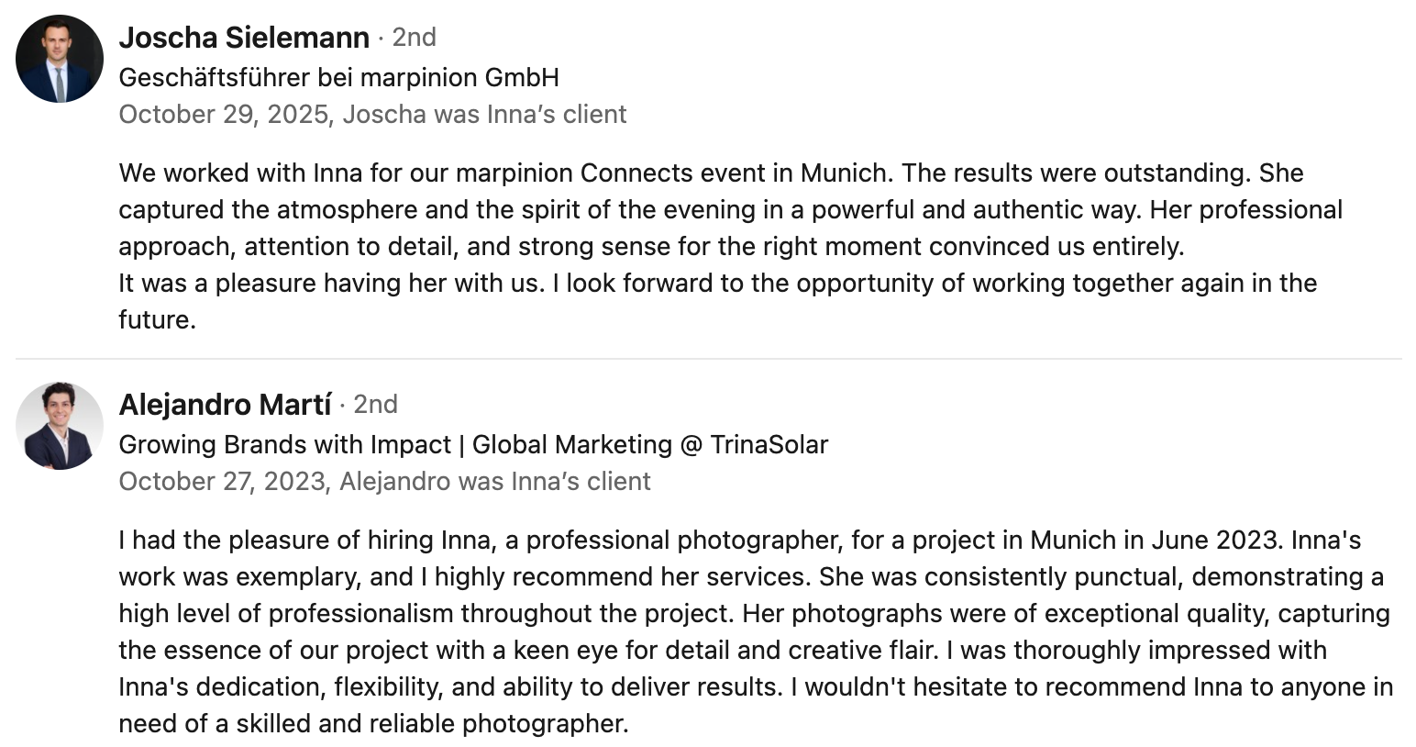Click the "Growing Brands with Impact" headline

tap(284, 445)
